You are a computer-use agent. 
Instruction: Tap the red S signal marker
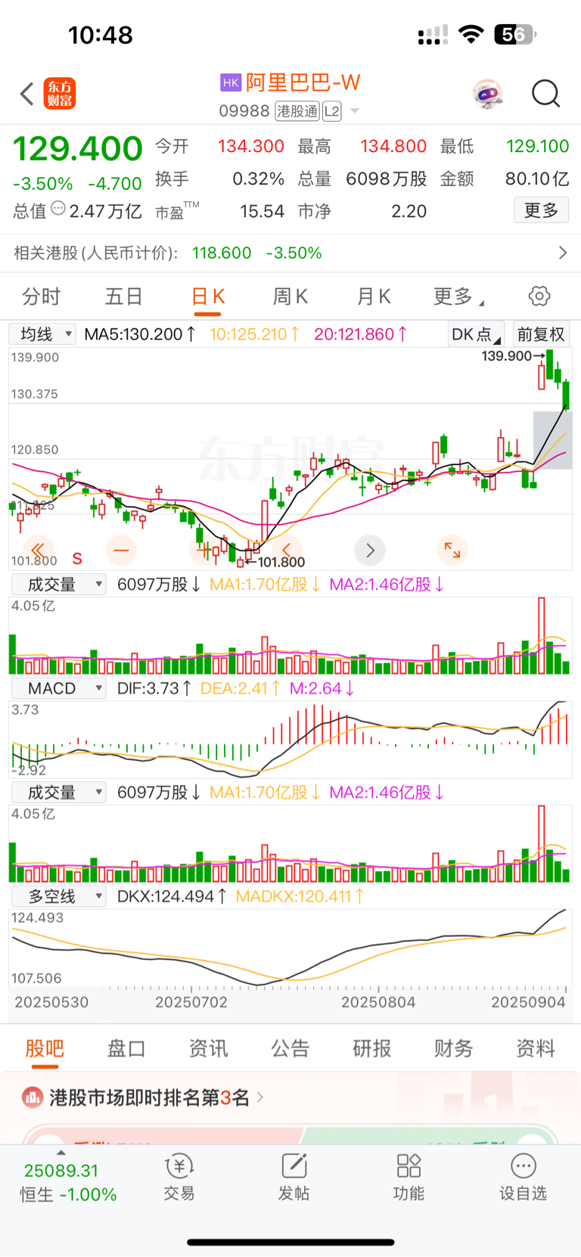tap(77, 559)
